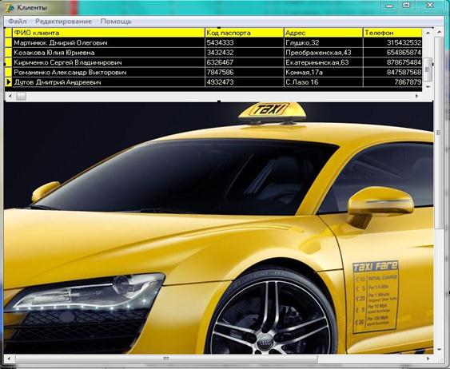Click the Адрес column header

[x=324, y=33]
